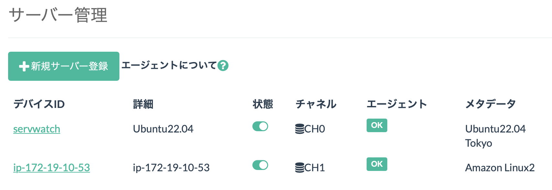Open the ip-172-19-10-53 device link
Viewport: 552px width, 190px height.
(x=51, y=168)
